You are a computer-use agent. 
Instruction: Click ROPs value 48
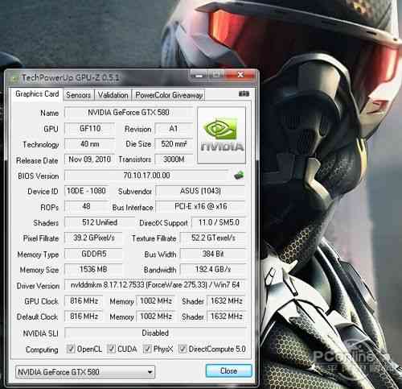(x=86, y=206)
